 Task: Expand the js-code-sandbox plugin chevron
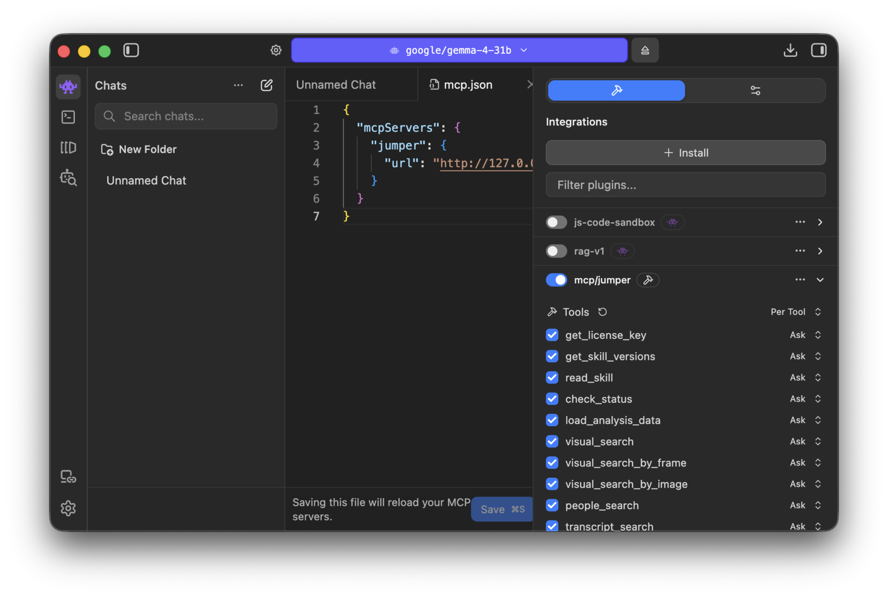(820, 222)
